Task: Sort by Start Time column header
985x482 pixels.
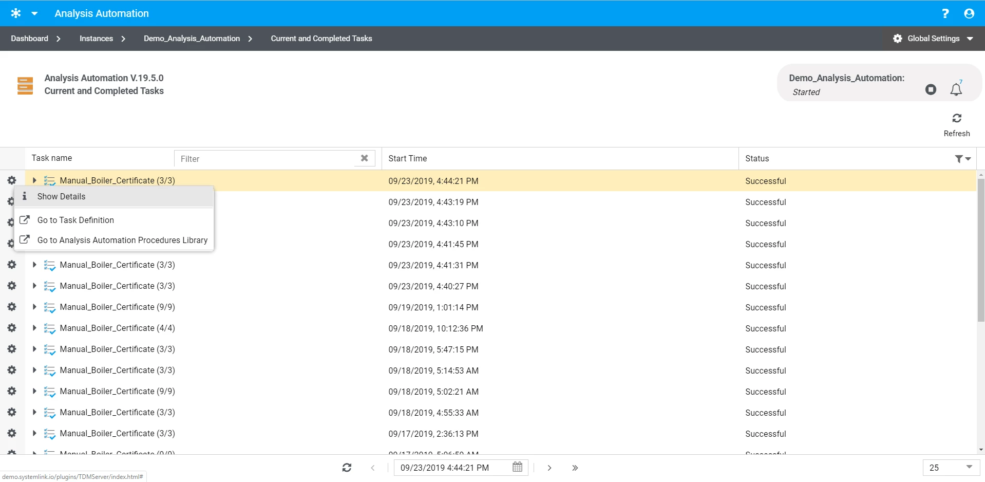Action: coord(407,158)
